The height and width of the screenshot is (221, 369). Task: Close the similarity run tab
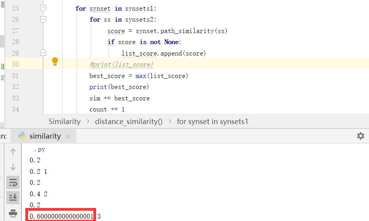pos(68,136)
